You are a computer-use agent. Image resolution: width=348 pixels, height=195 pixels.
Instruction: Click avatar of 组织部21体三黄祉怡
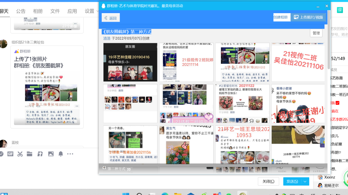(3, 44)
